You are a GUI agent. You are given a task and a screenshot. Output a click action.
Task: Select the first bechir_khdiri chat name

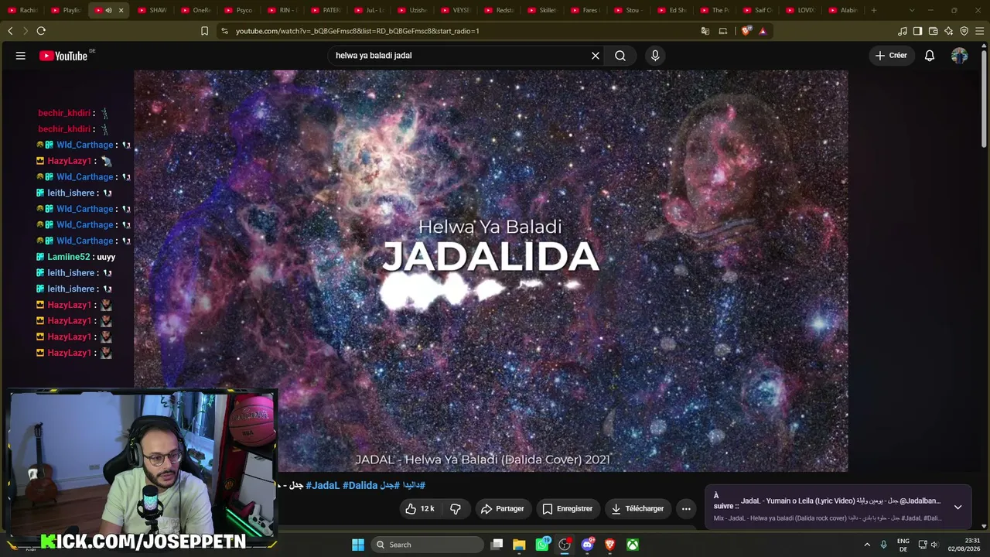tap(64, 113)
